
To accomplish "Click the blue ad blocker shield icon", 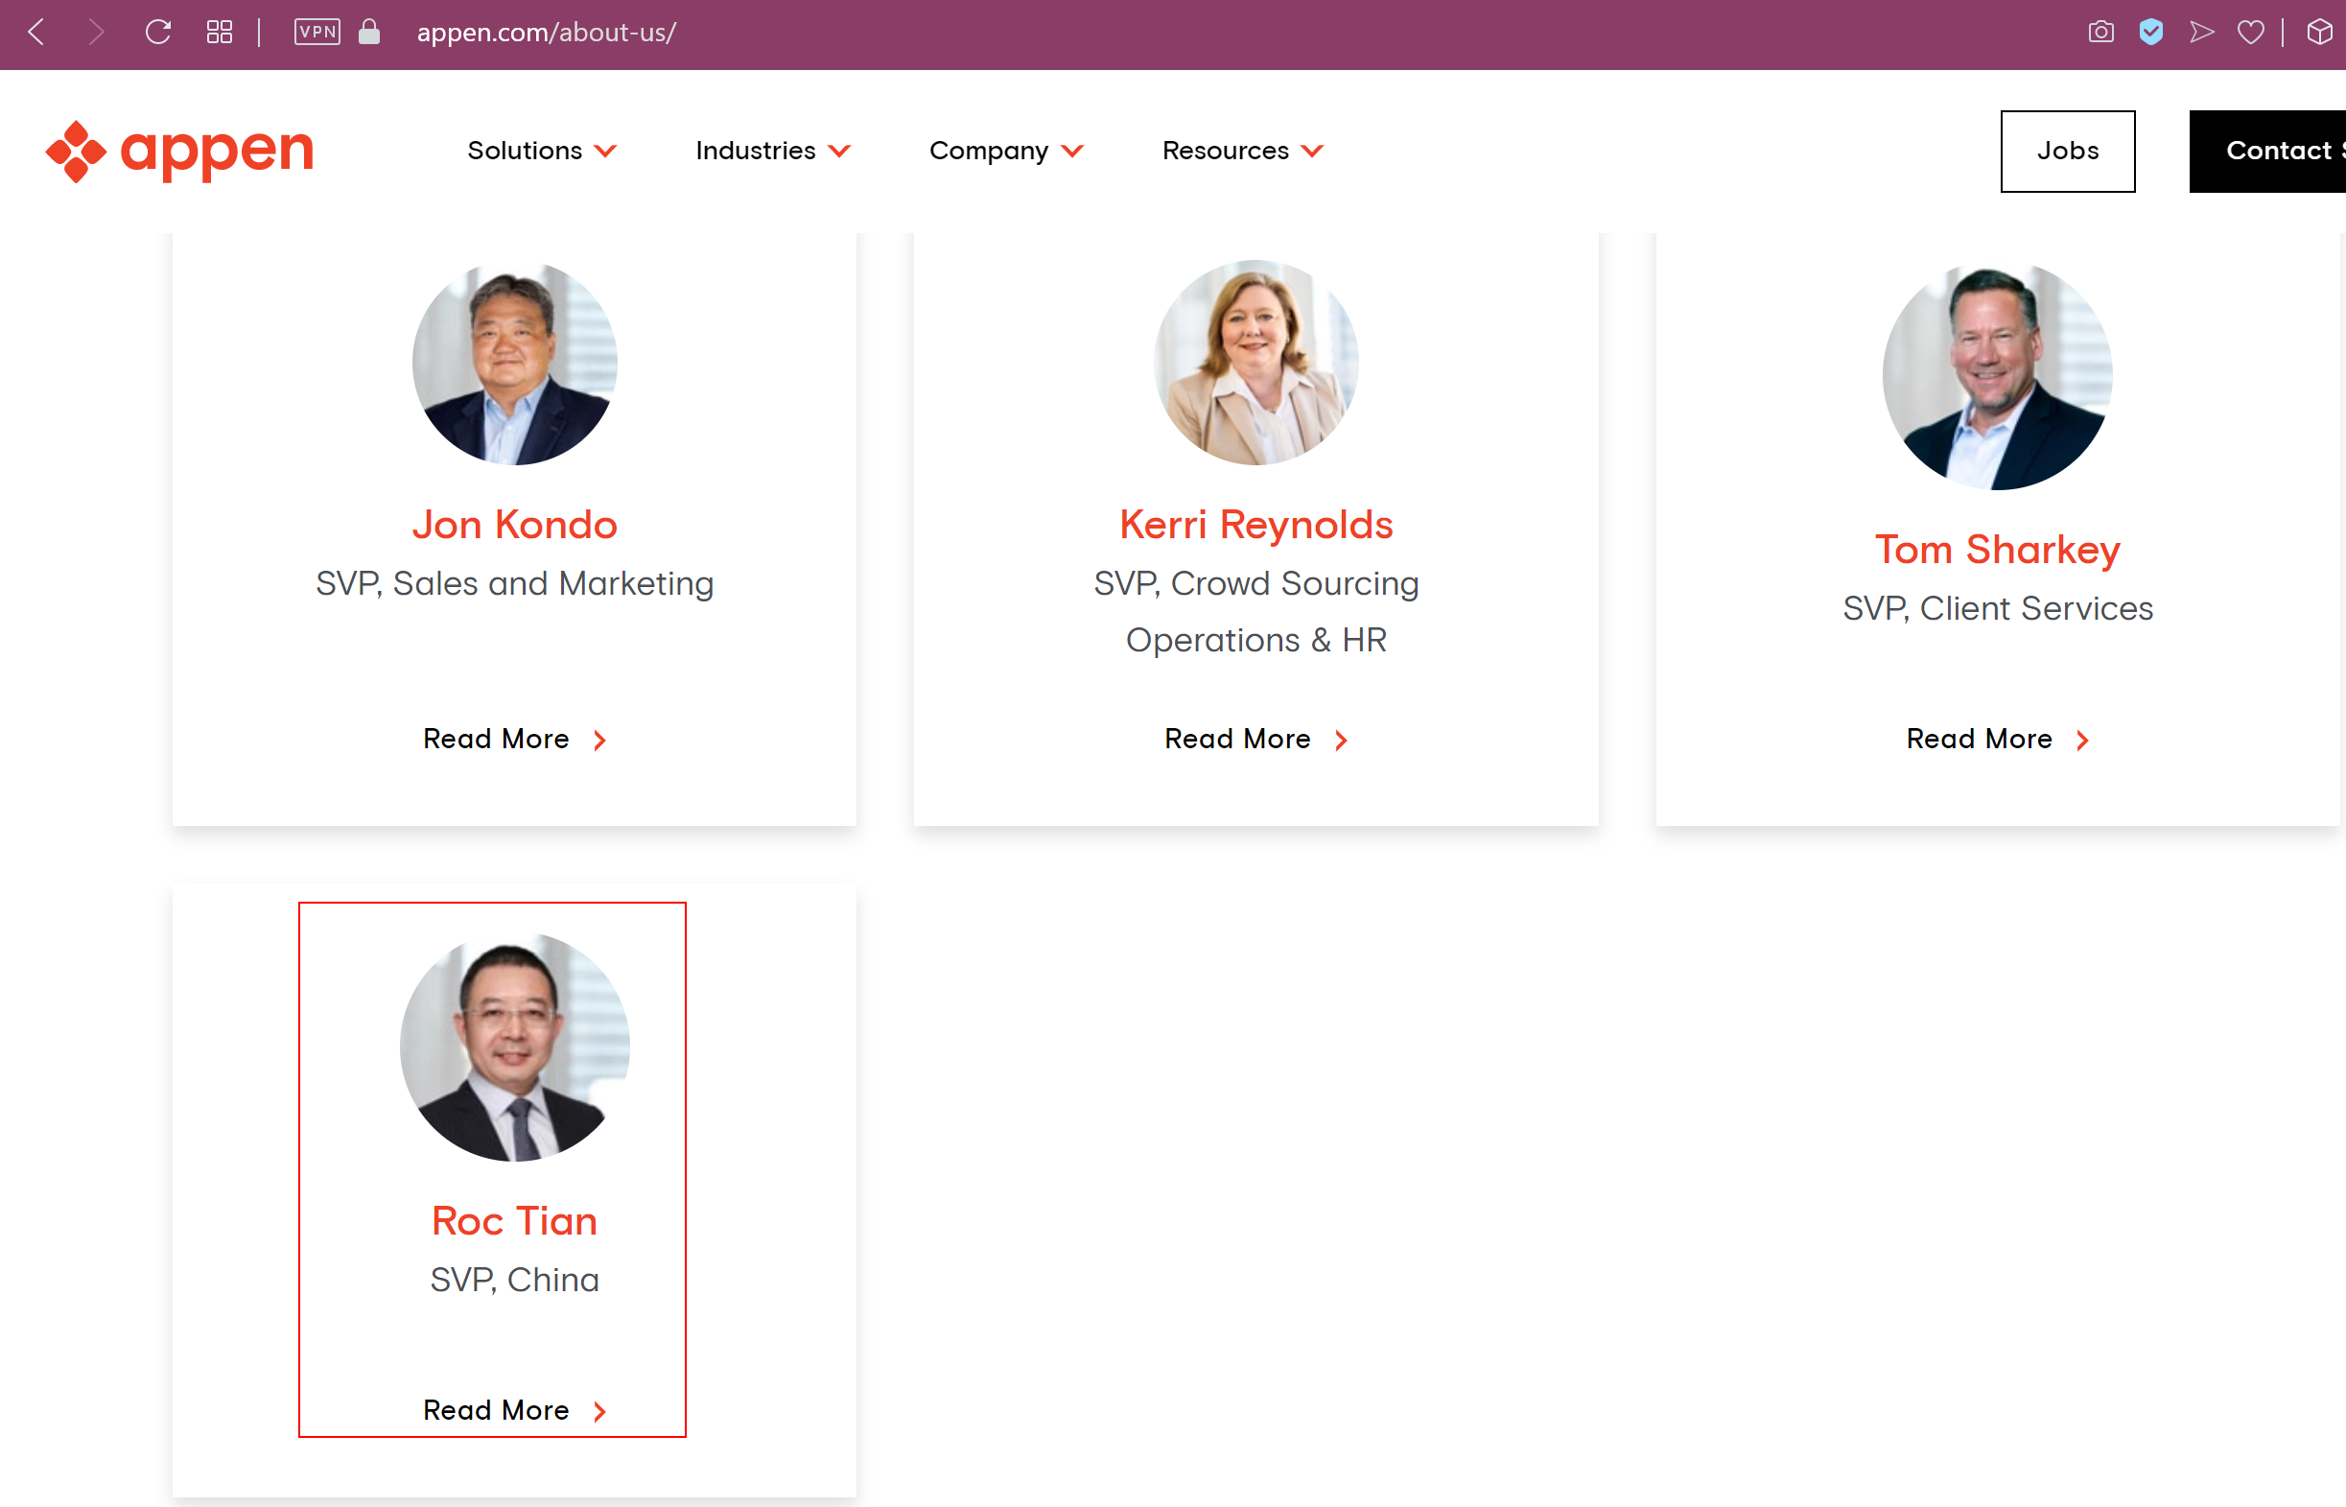I will coord(2150,33).
